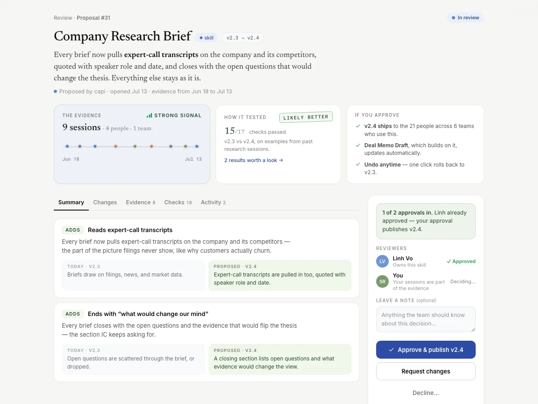Select the first orange session dot on the timeline
Image resolution: width=538 pixels, height=404 pixels.
pos(116,146)
